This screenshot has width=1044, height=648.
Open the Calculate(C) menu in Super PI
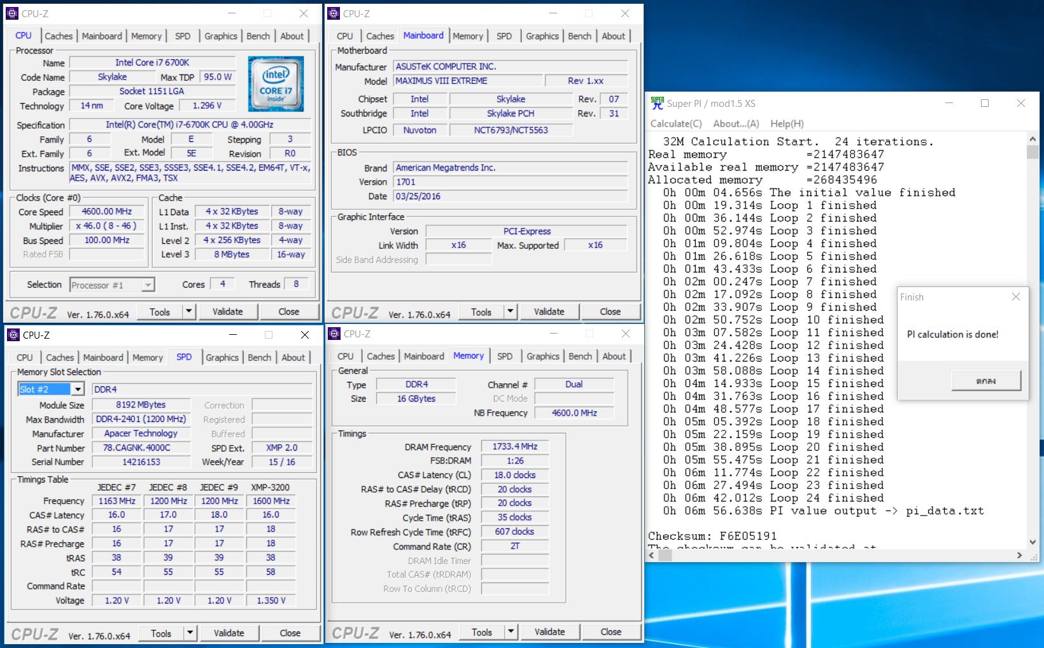tap(676, 123)
